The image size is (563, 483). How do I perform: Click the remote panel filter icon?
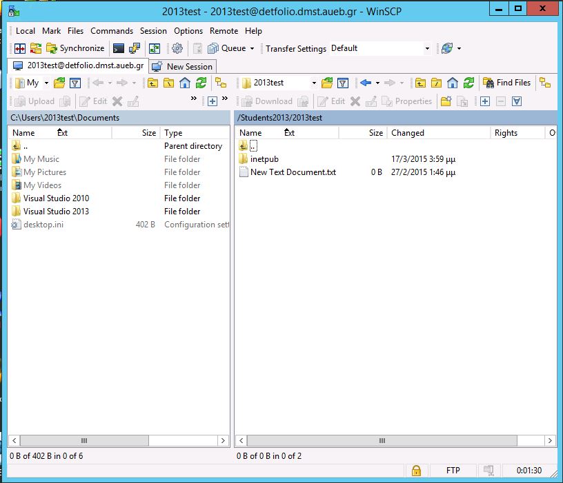[x=343, y=83]
